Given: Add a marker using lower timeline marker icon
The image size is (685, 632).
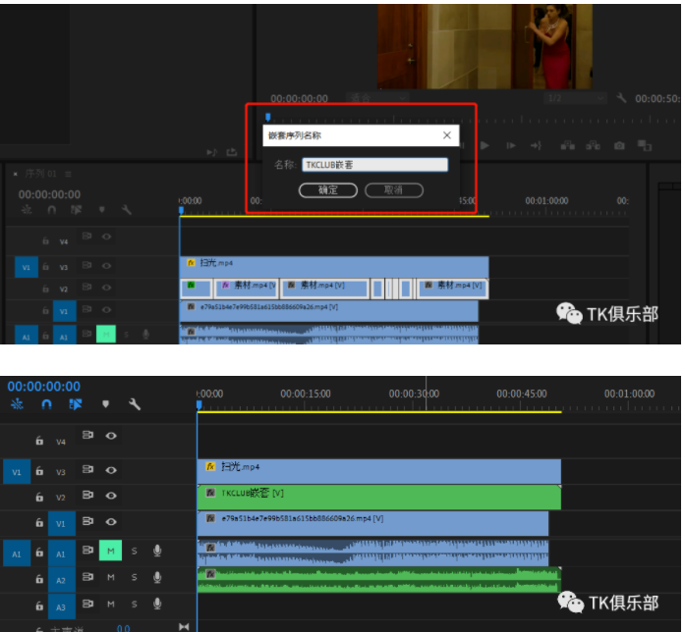Looking at the screenshot, I should (105, 404).
